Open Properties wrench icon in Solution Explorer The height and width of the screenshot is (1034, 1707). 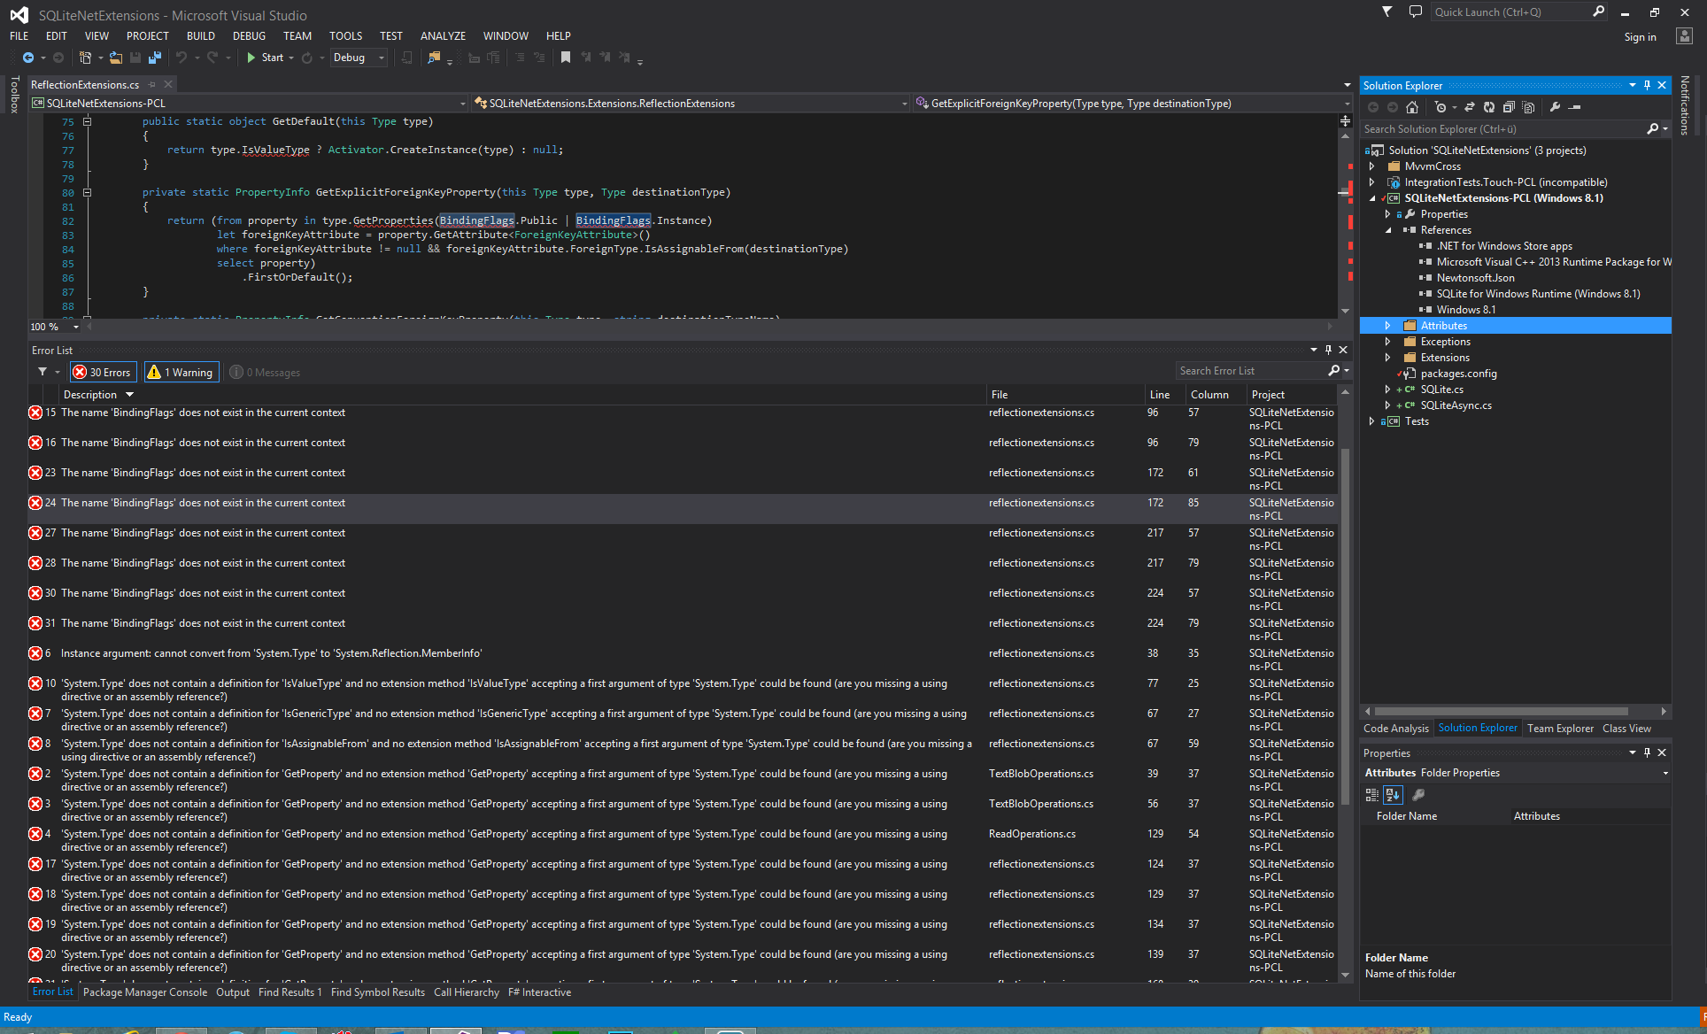[1555, 107]
